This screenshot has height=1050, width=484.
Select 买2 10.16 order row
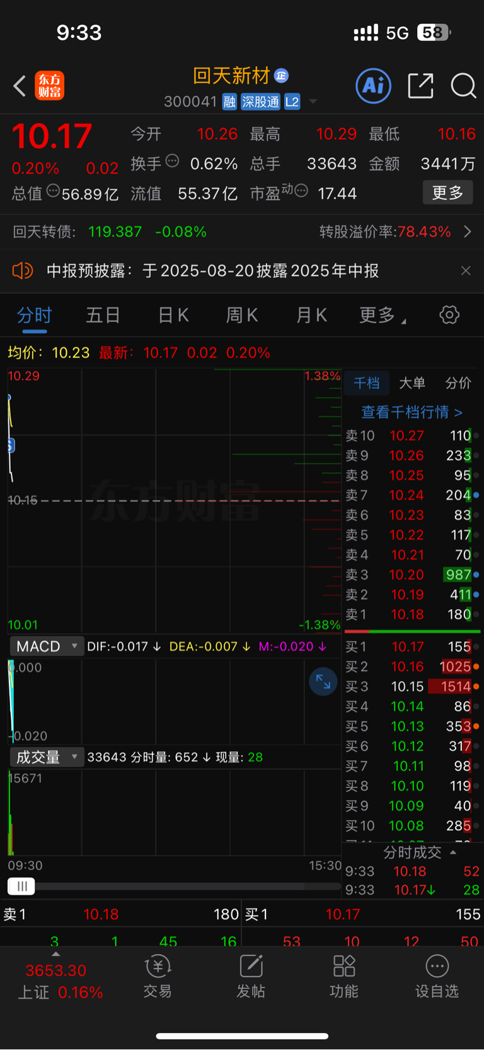(x=413, y=667)
